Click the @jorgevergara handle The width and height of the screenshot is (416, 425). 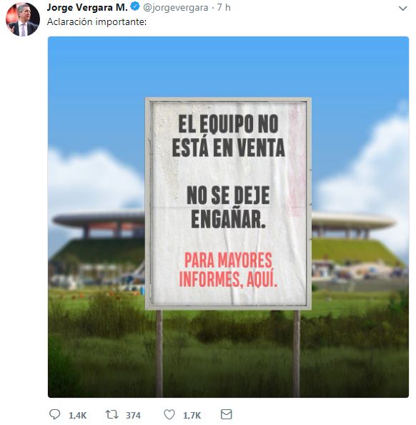click(176, 8)
